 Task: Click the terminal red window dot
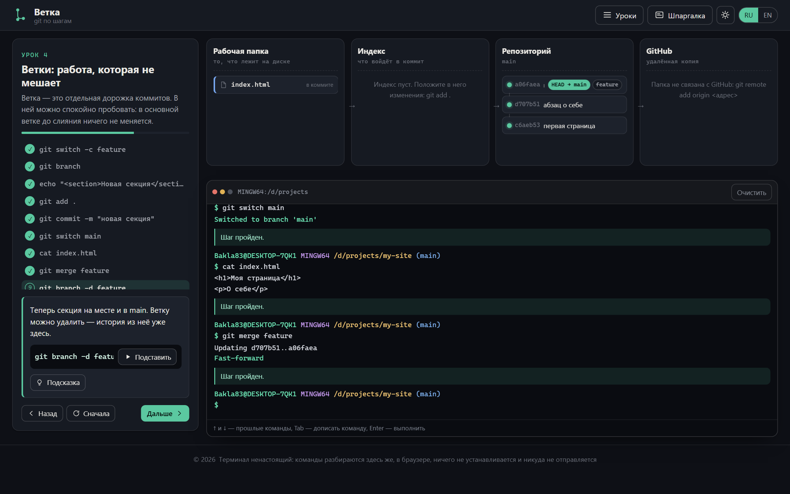[215, 192]
